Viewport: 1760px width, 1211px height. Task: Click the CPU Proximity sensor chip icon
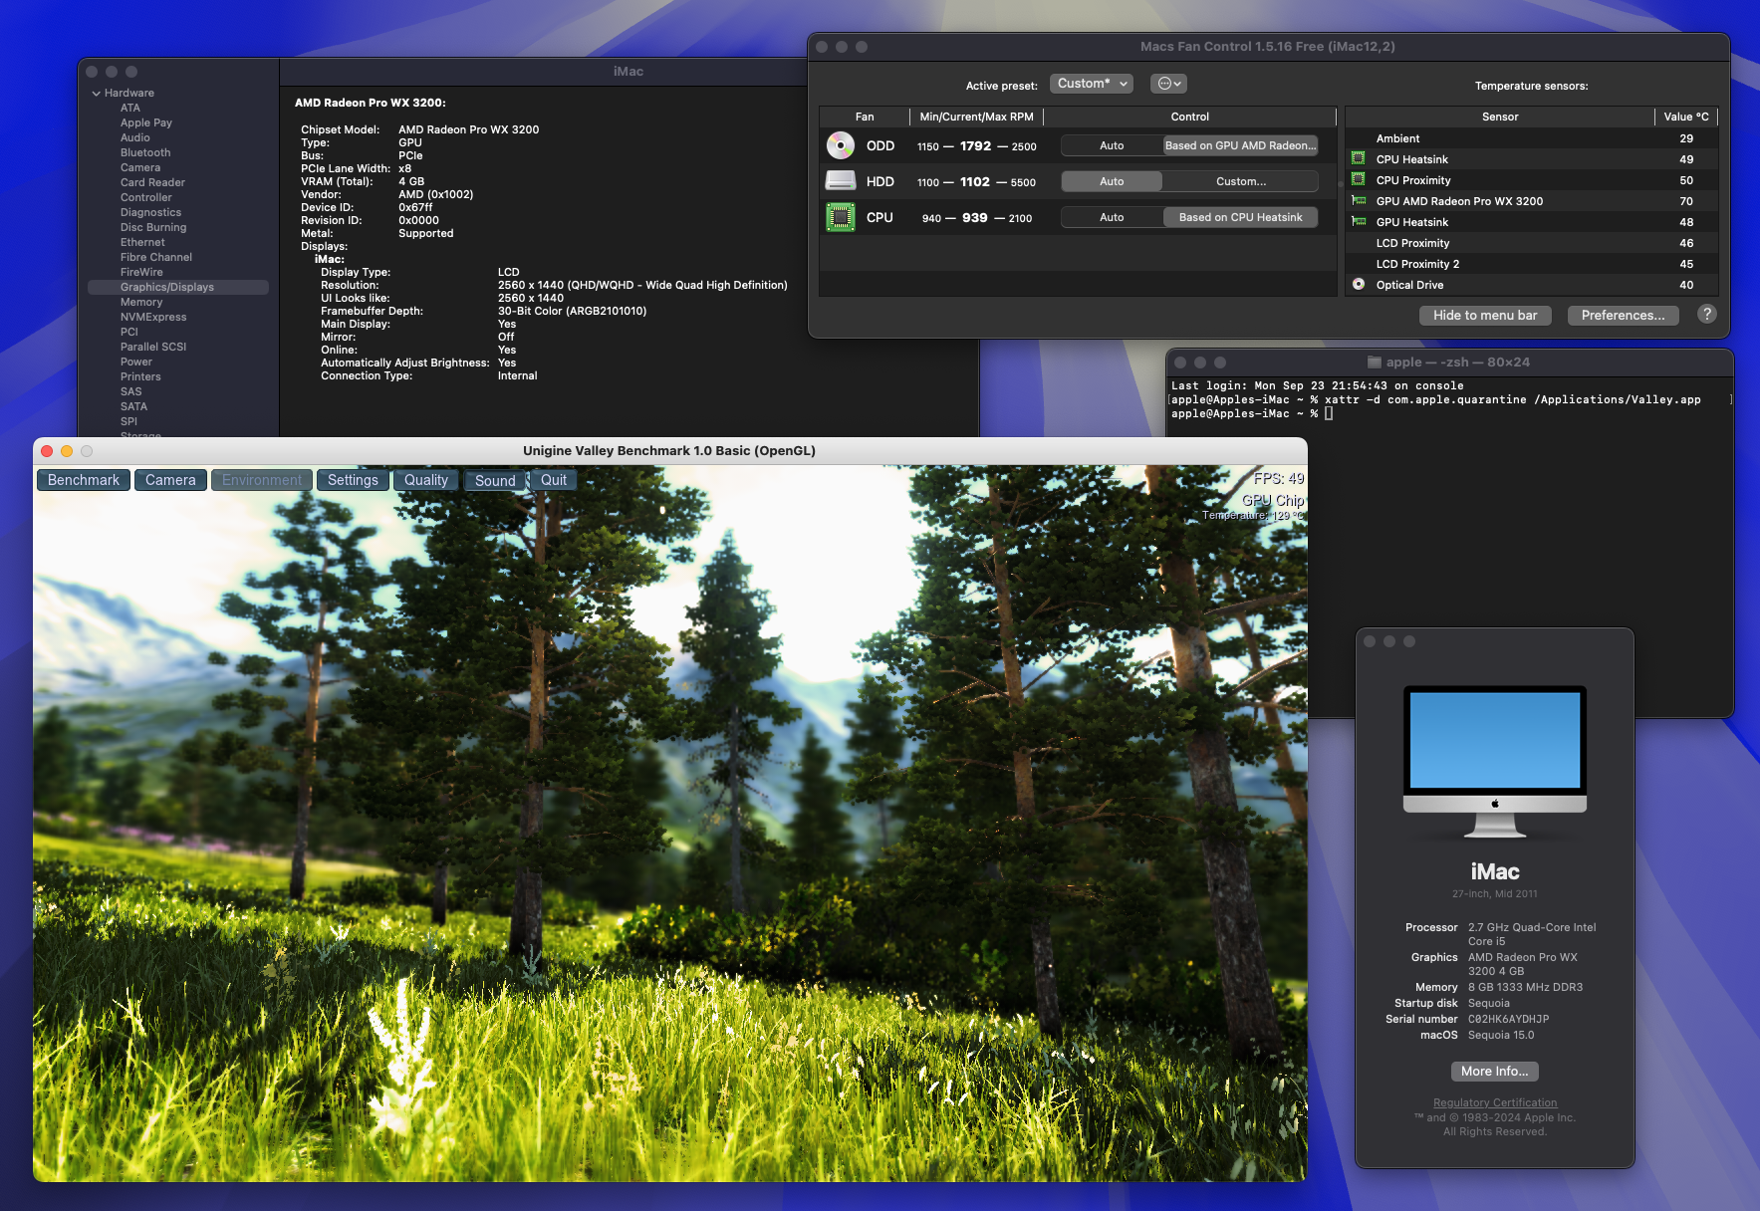[x=1358, y=179]
